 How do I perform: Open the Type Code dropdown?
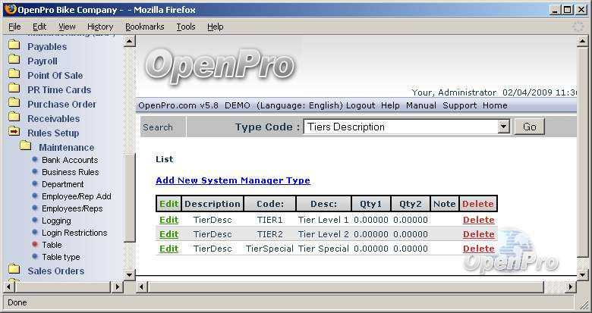pyautogui.click(x=503, y=127)
